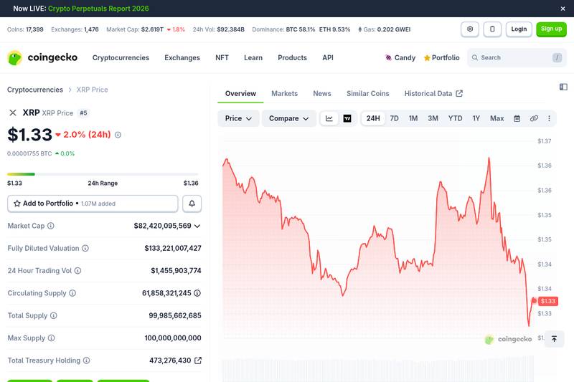This screenshot has height=382, width=574.
Task: Show Fully Diluted Valuation info tooltip
Action: pos(85,248)
